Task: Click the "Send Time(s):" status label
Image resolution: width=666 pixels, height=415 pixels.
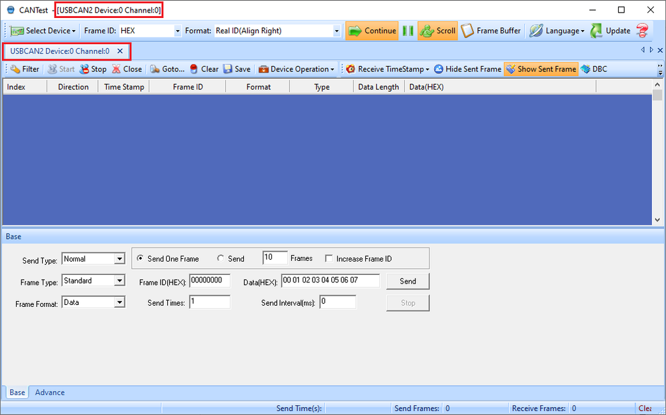Action: tap(299, 408)
